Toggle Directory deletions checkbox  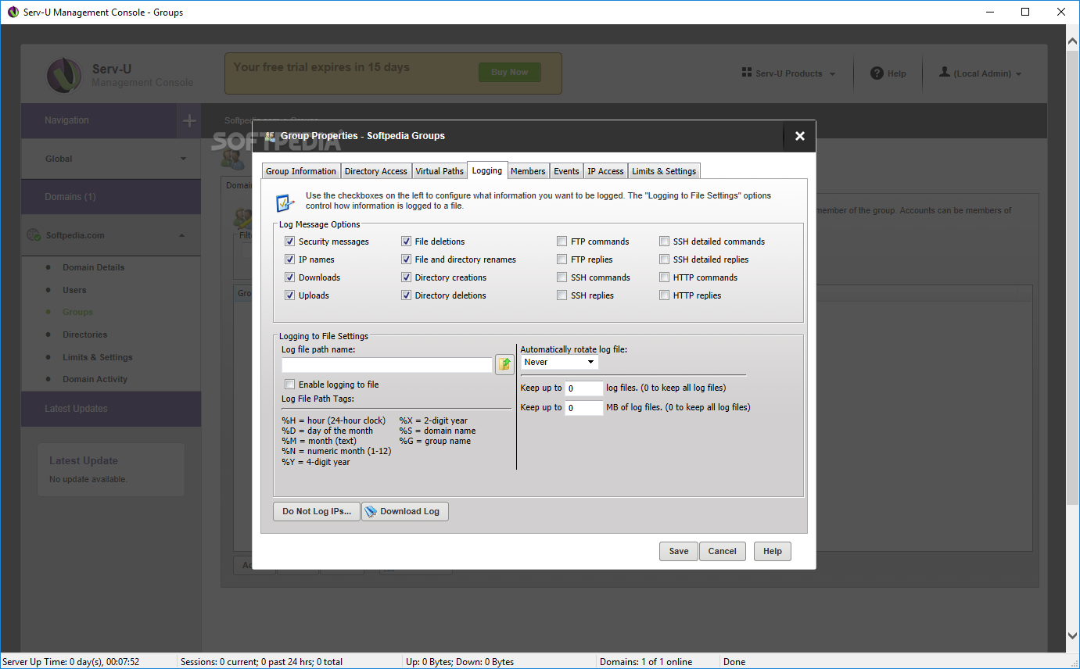407,295
